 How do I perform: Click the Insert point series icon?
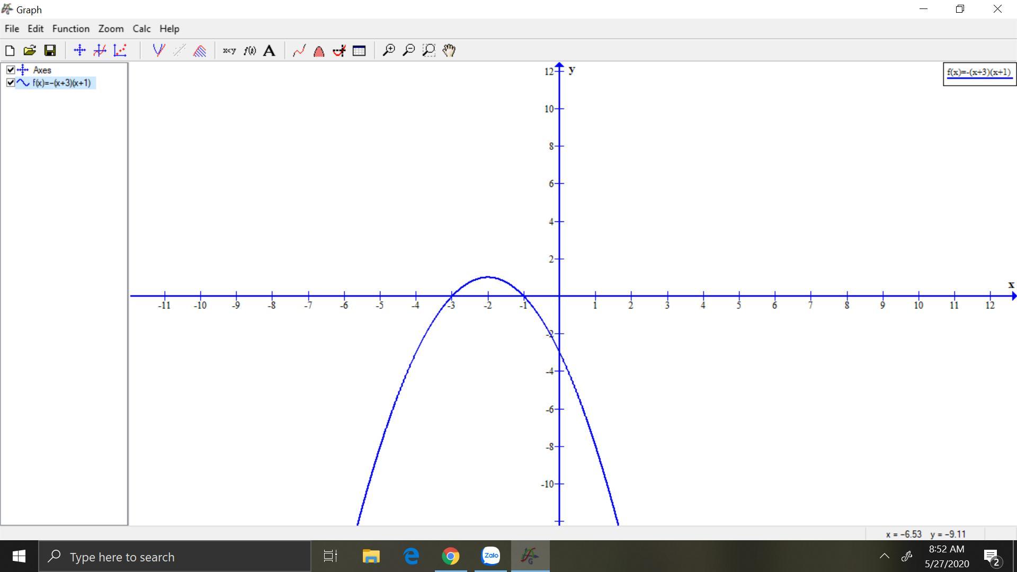(x=120, y=50)
